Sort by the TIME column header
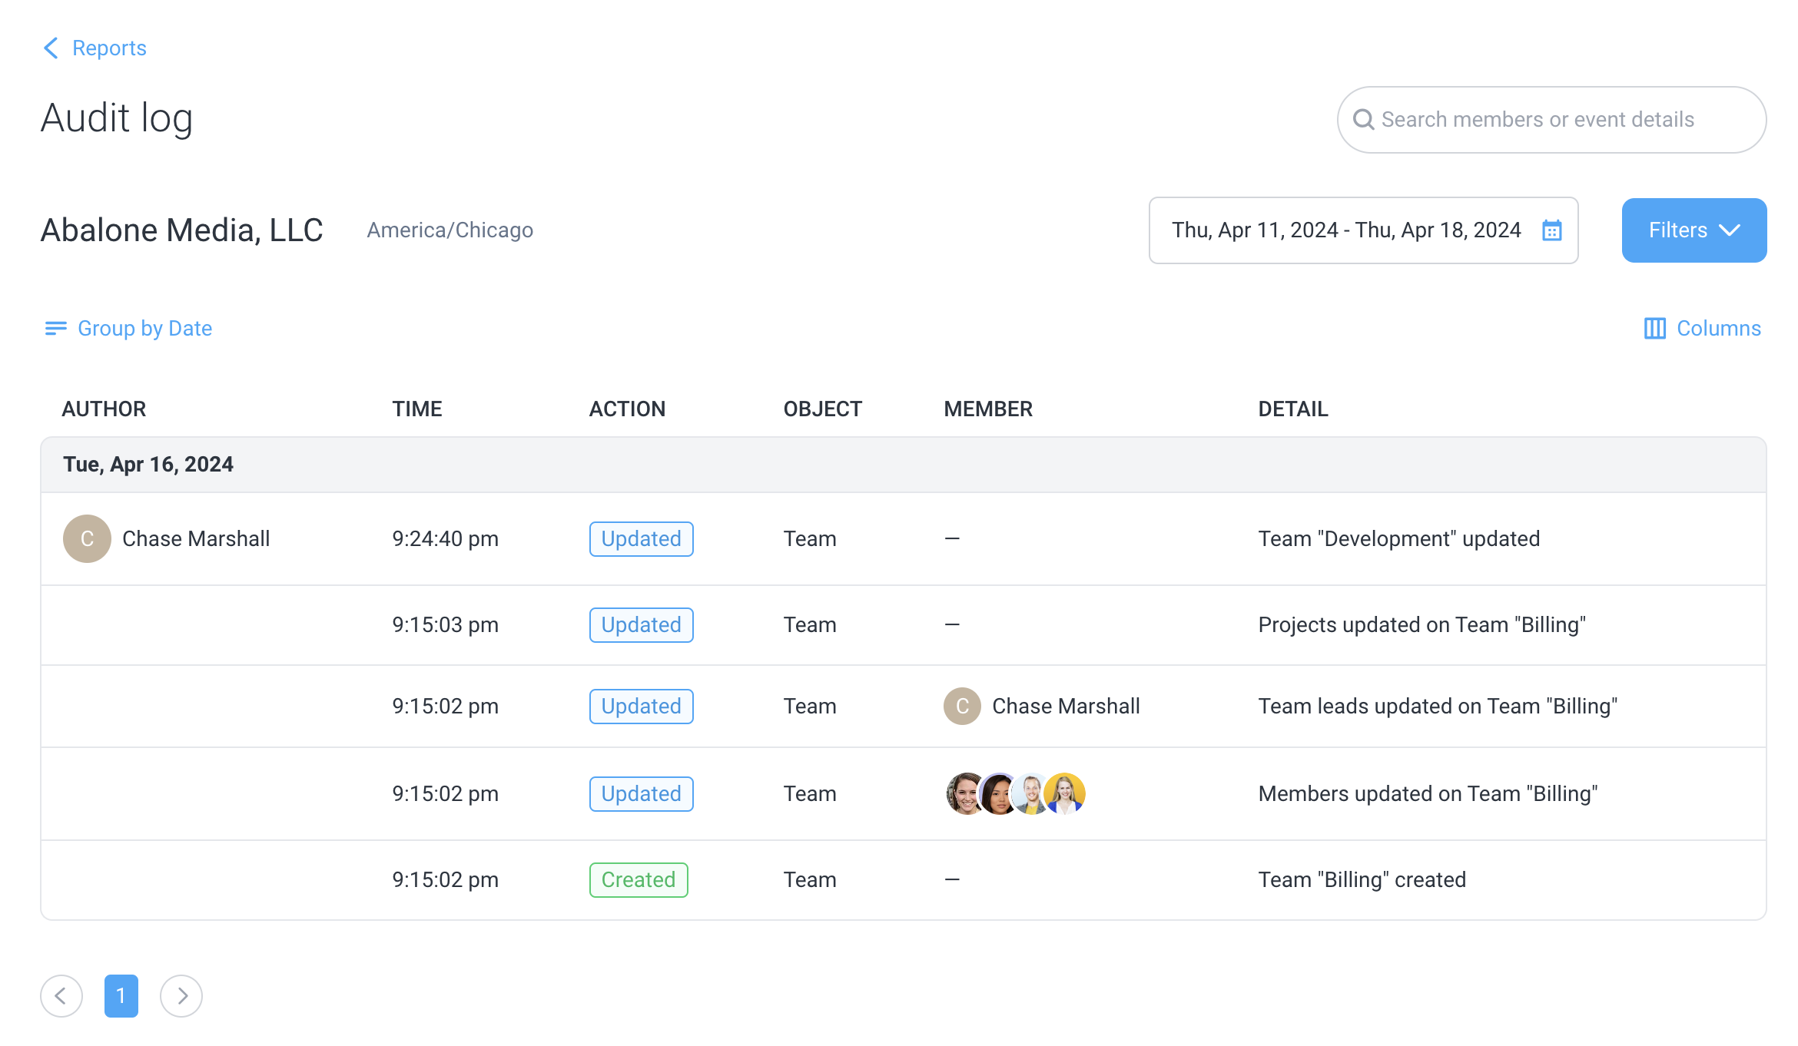 417,409
